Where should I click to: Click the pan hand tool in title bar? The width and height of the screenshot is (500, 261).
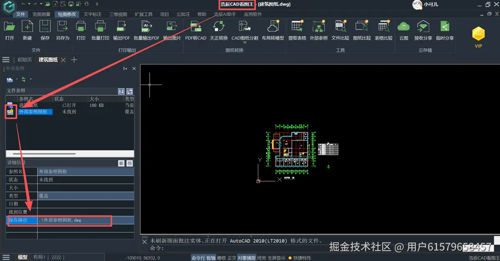(x=86, y=4)
